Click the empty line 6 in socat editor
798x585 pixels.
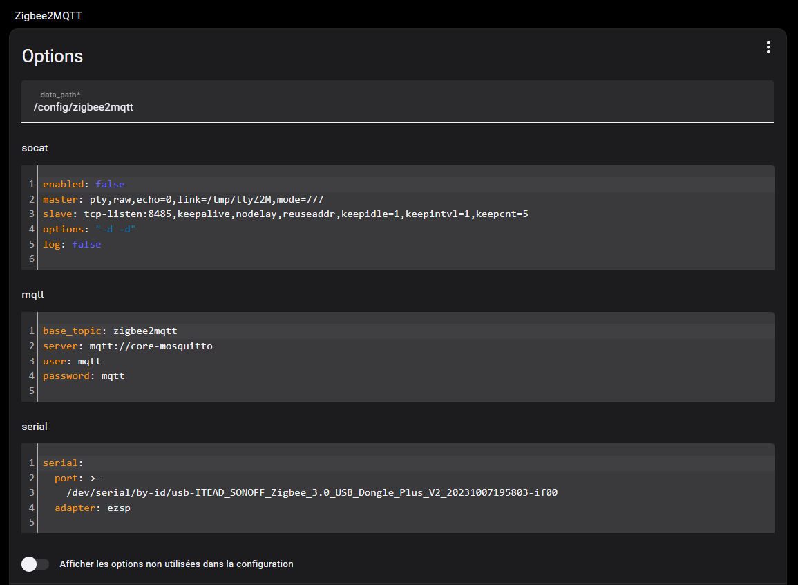pyautogui.click(x=406, y=259)
